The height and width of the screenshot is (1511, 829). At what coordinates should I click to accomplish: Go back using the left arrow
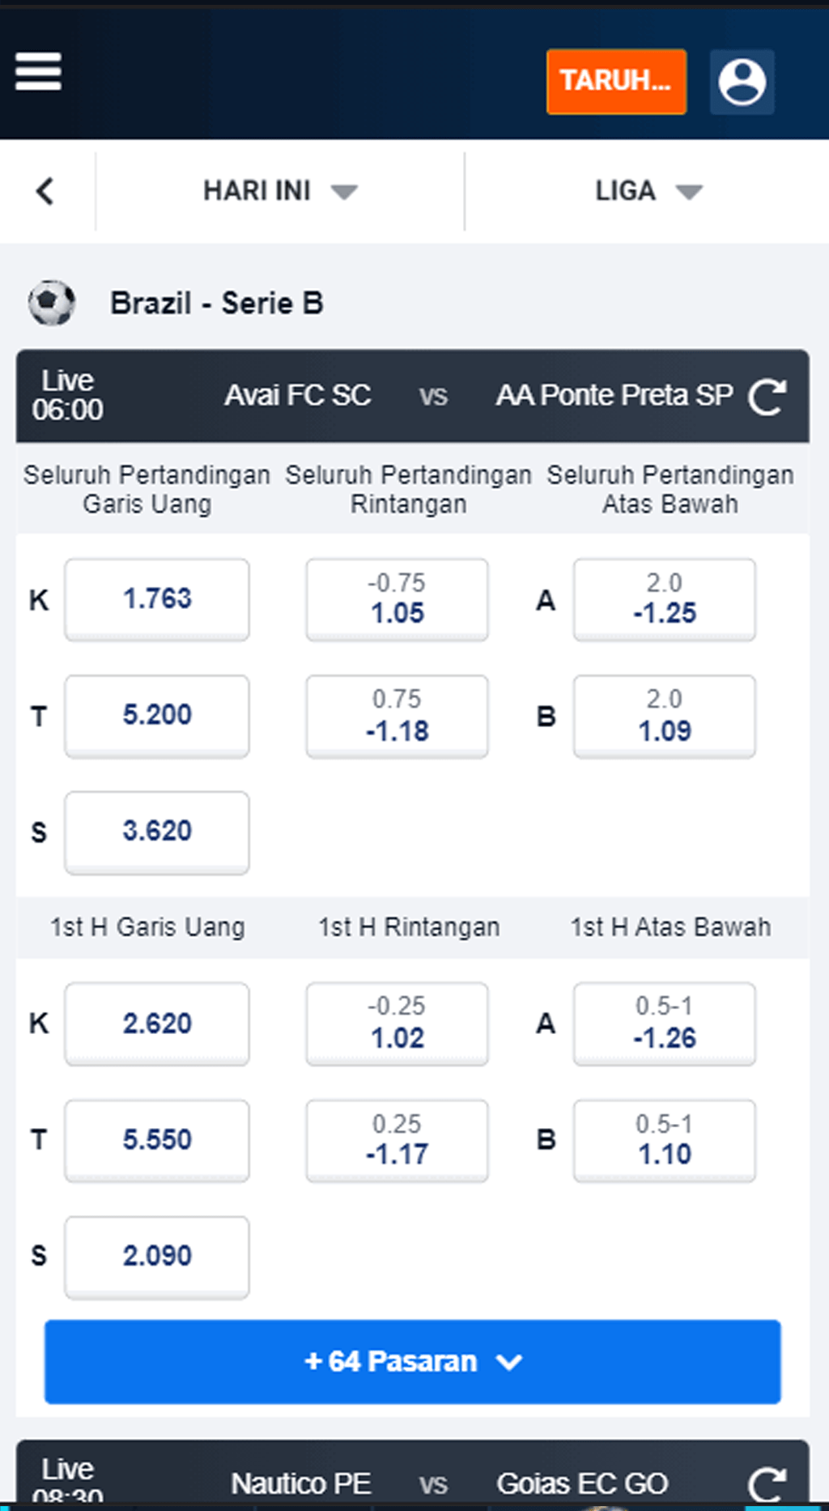point(45,191)
